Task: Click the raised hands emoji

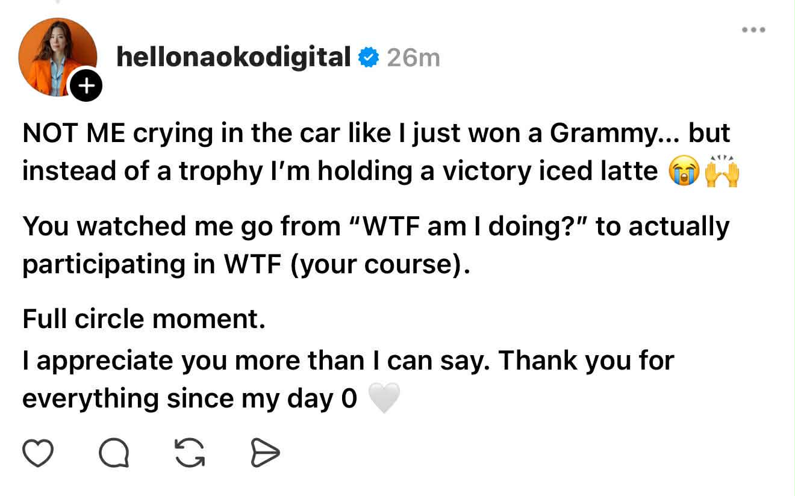Action: pyautogui.click(x=722, y=171)
